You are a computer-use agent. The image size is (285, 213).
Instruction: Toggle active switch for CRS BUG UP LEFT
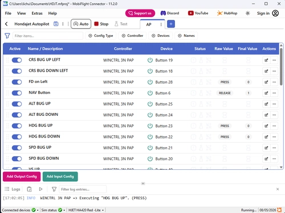(x=17, y=60)
